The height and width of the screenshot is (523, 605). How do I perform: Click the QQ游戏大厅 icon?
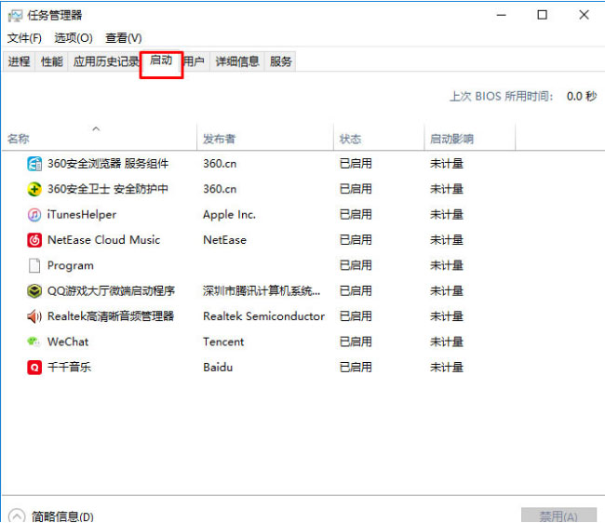[34, 290]
